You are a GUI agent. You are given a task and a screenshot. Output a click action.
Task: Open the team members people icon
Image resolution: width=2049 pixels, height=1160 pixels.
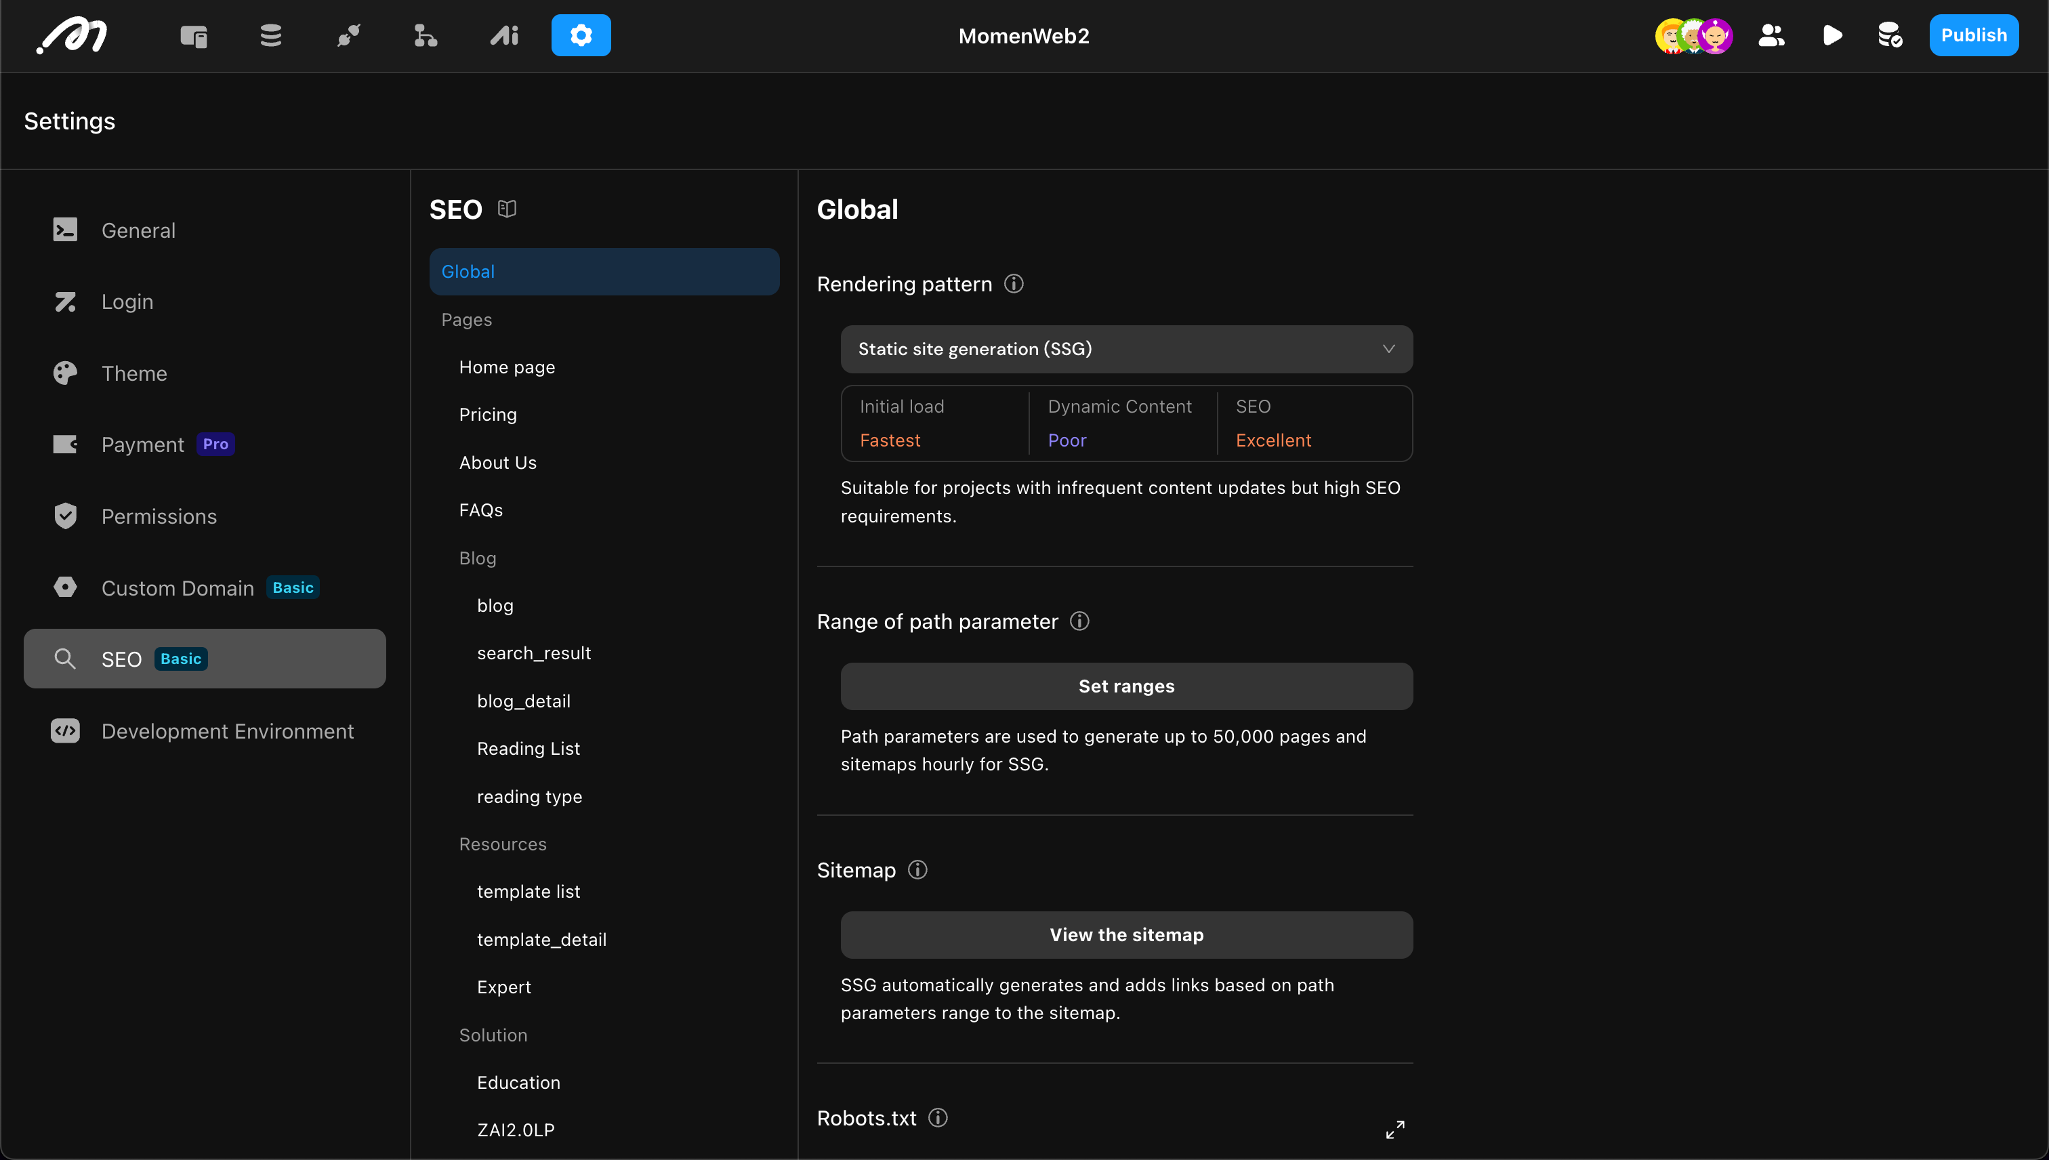1771,36
